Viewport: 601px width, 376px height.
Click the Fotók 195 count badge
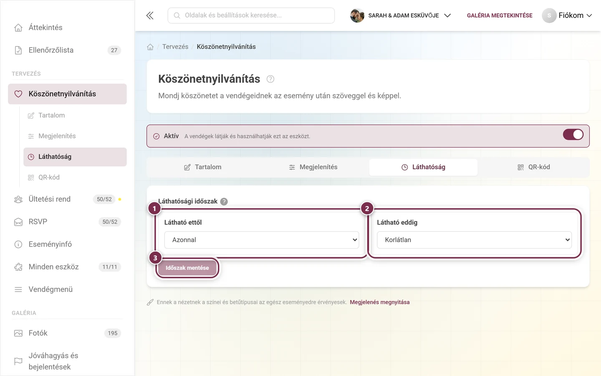tap(113, 333)
